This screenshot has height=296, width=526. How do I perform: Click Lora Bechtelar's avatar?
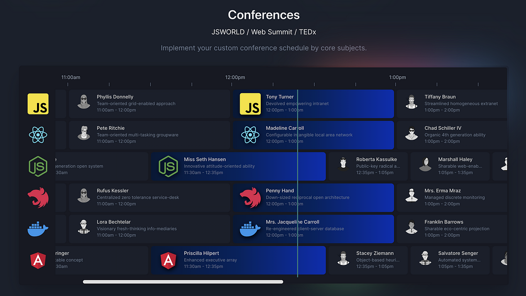84,227
